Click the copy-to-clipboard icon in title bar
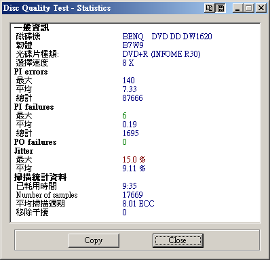Screen dimensions: 270x260 pyautogui.click(x=209, y=8)
